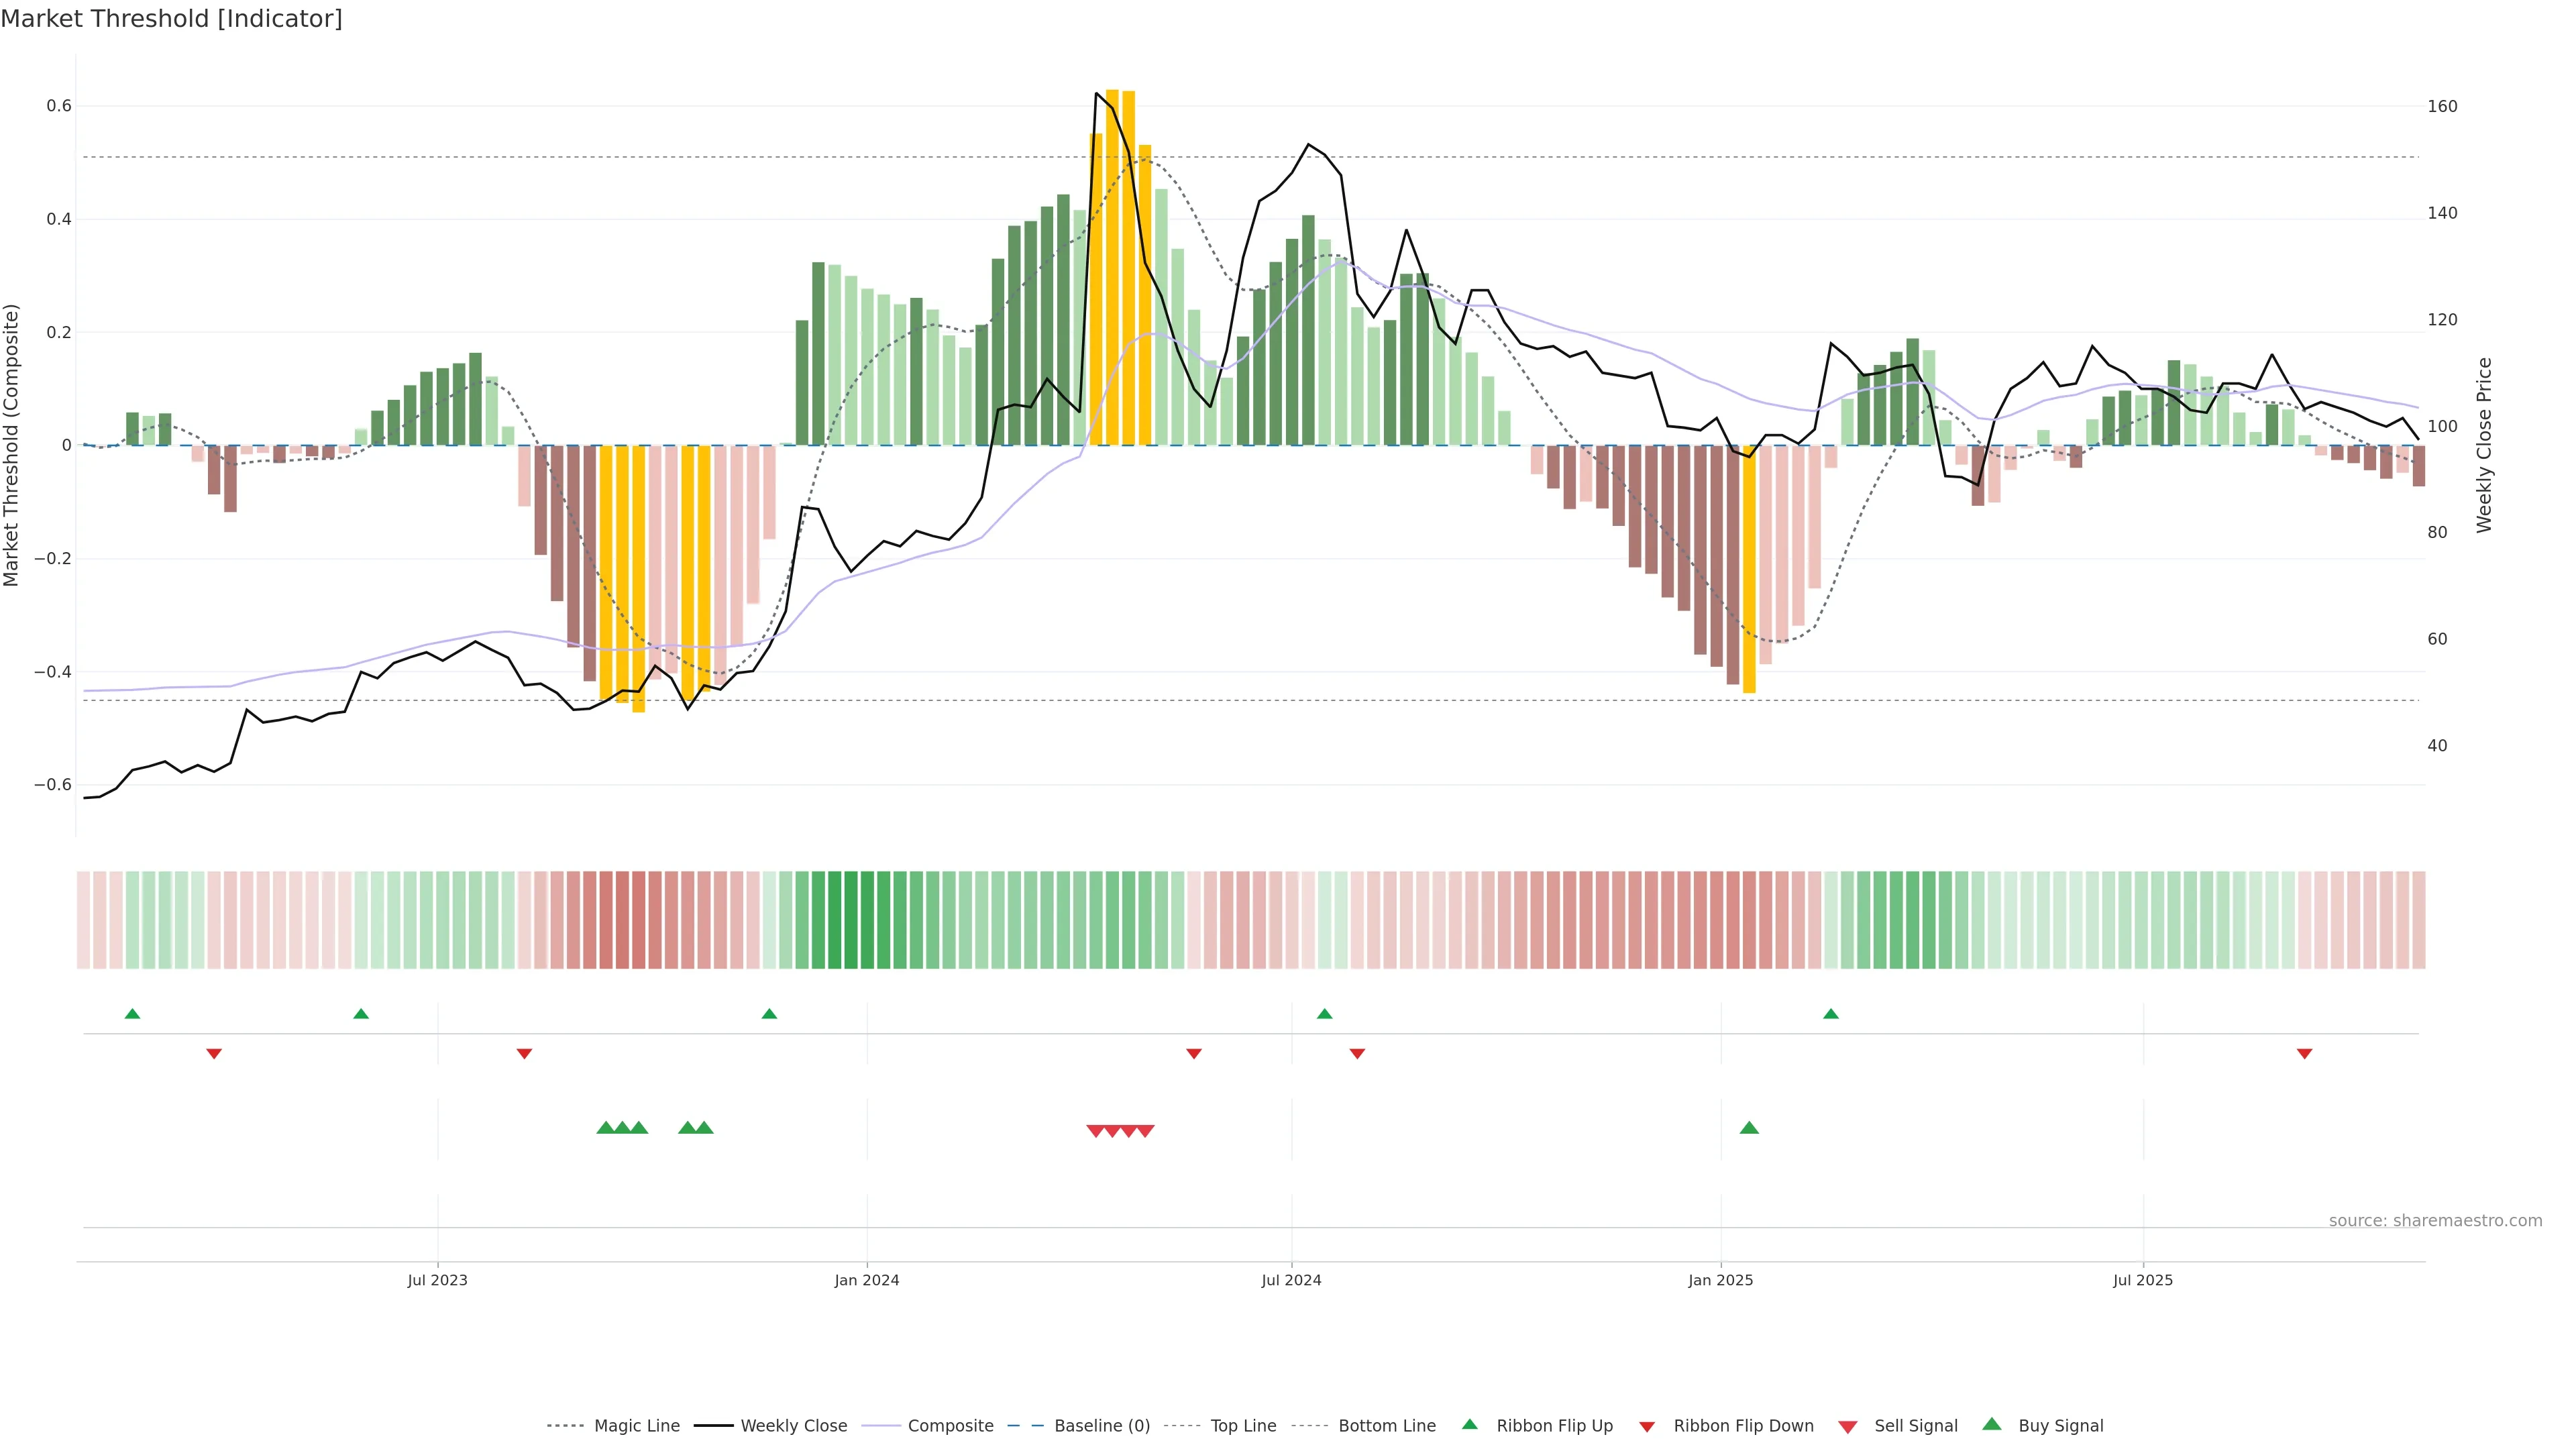
Task: Click the ribbon flip up marker just after Jul 2024
Action: coord(1324,1014)
